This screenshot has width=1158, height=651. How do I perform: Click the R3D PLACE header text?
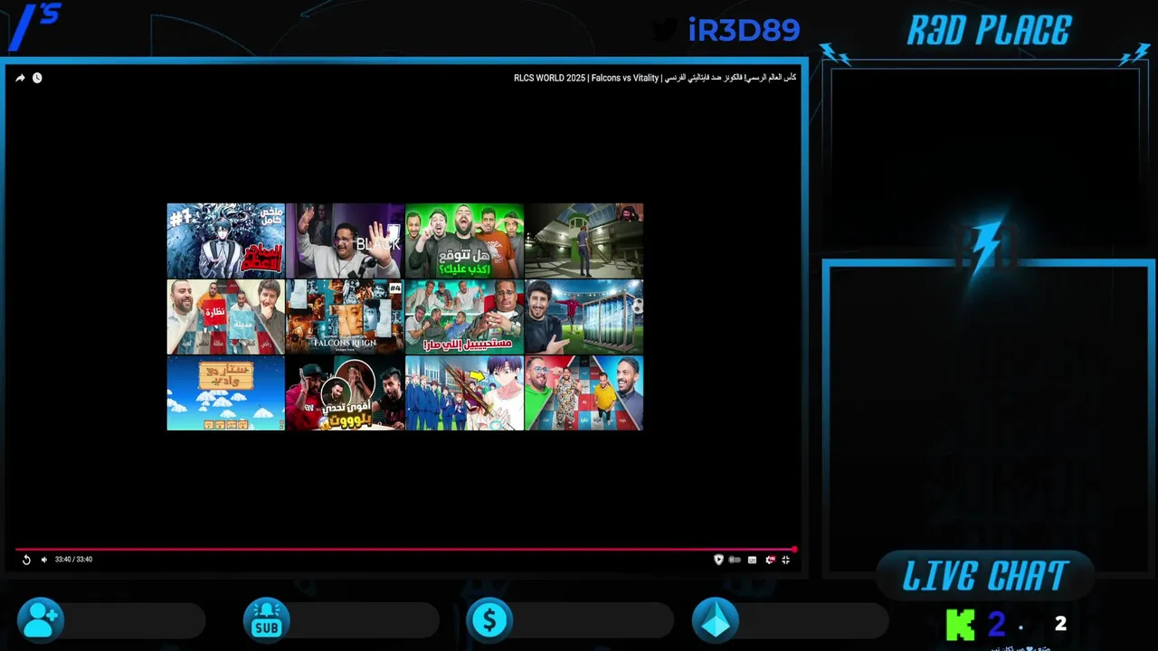[989, 31]
